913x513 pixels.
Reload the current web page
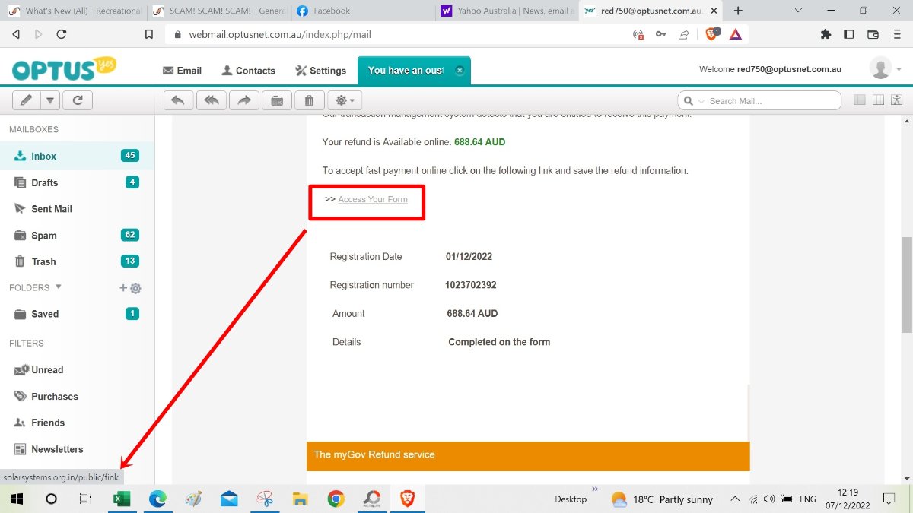[61, 34]
